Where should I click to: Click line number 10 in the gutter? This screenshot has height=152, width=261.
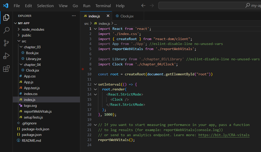[89, 74]
